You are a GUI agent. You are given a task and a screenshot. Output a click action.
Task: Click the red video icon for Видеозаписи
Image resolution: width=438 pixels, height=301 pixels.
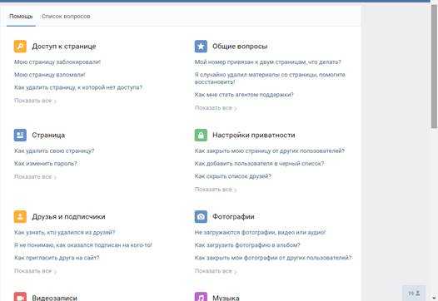[20, 297]
